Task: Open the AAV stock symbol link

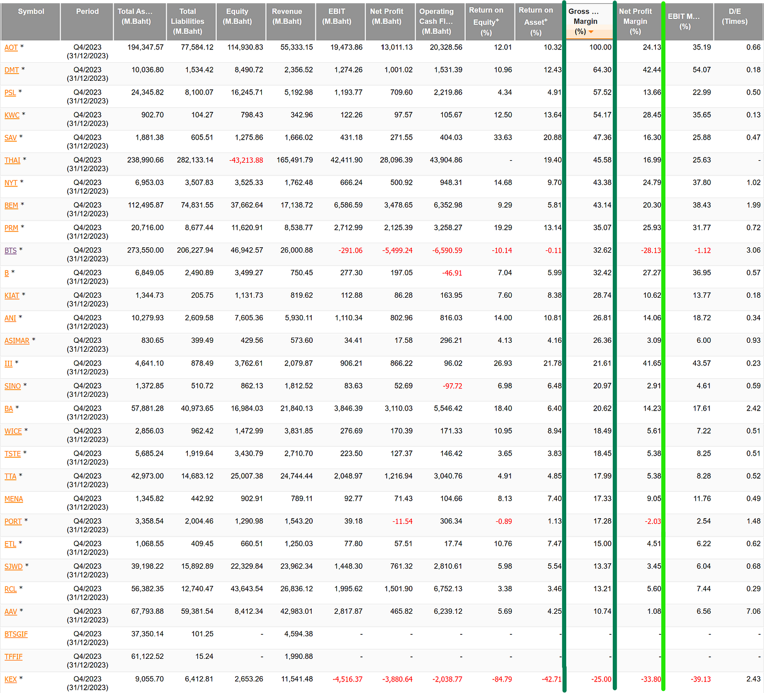Action: 10,612
